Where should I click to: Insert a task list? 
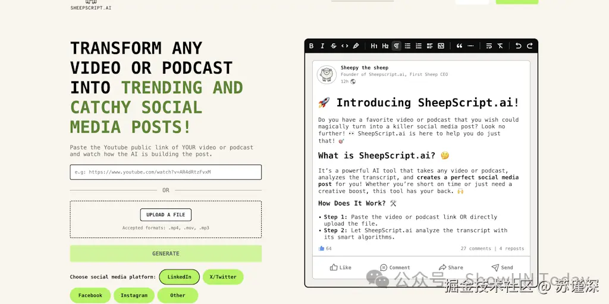(x=429, y=46)
